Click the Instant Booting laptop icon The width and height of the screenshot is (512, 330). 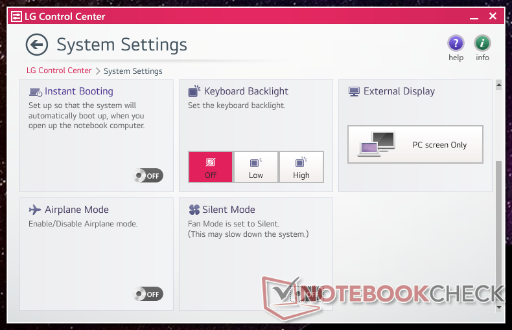tap(35, 92)
